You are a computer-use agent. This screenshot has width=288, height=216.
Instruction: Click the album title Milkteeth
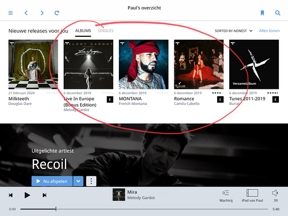(x=19, y=99)
